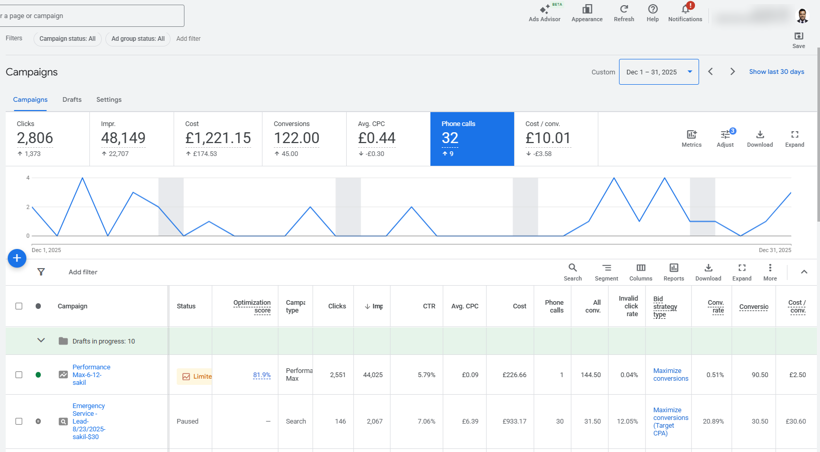Save the current filter view
Viewport: 820px width, 452px height.
(x=799, y=40)
